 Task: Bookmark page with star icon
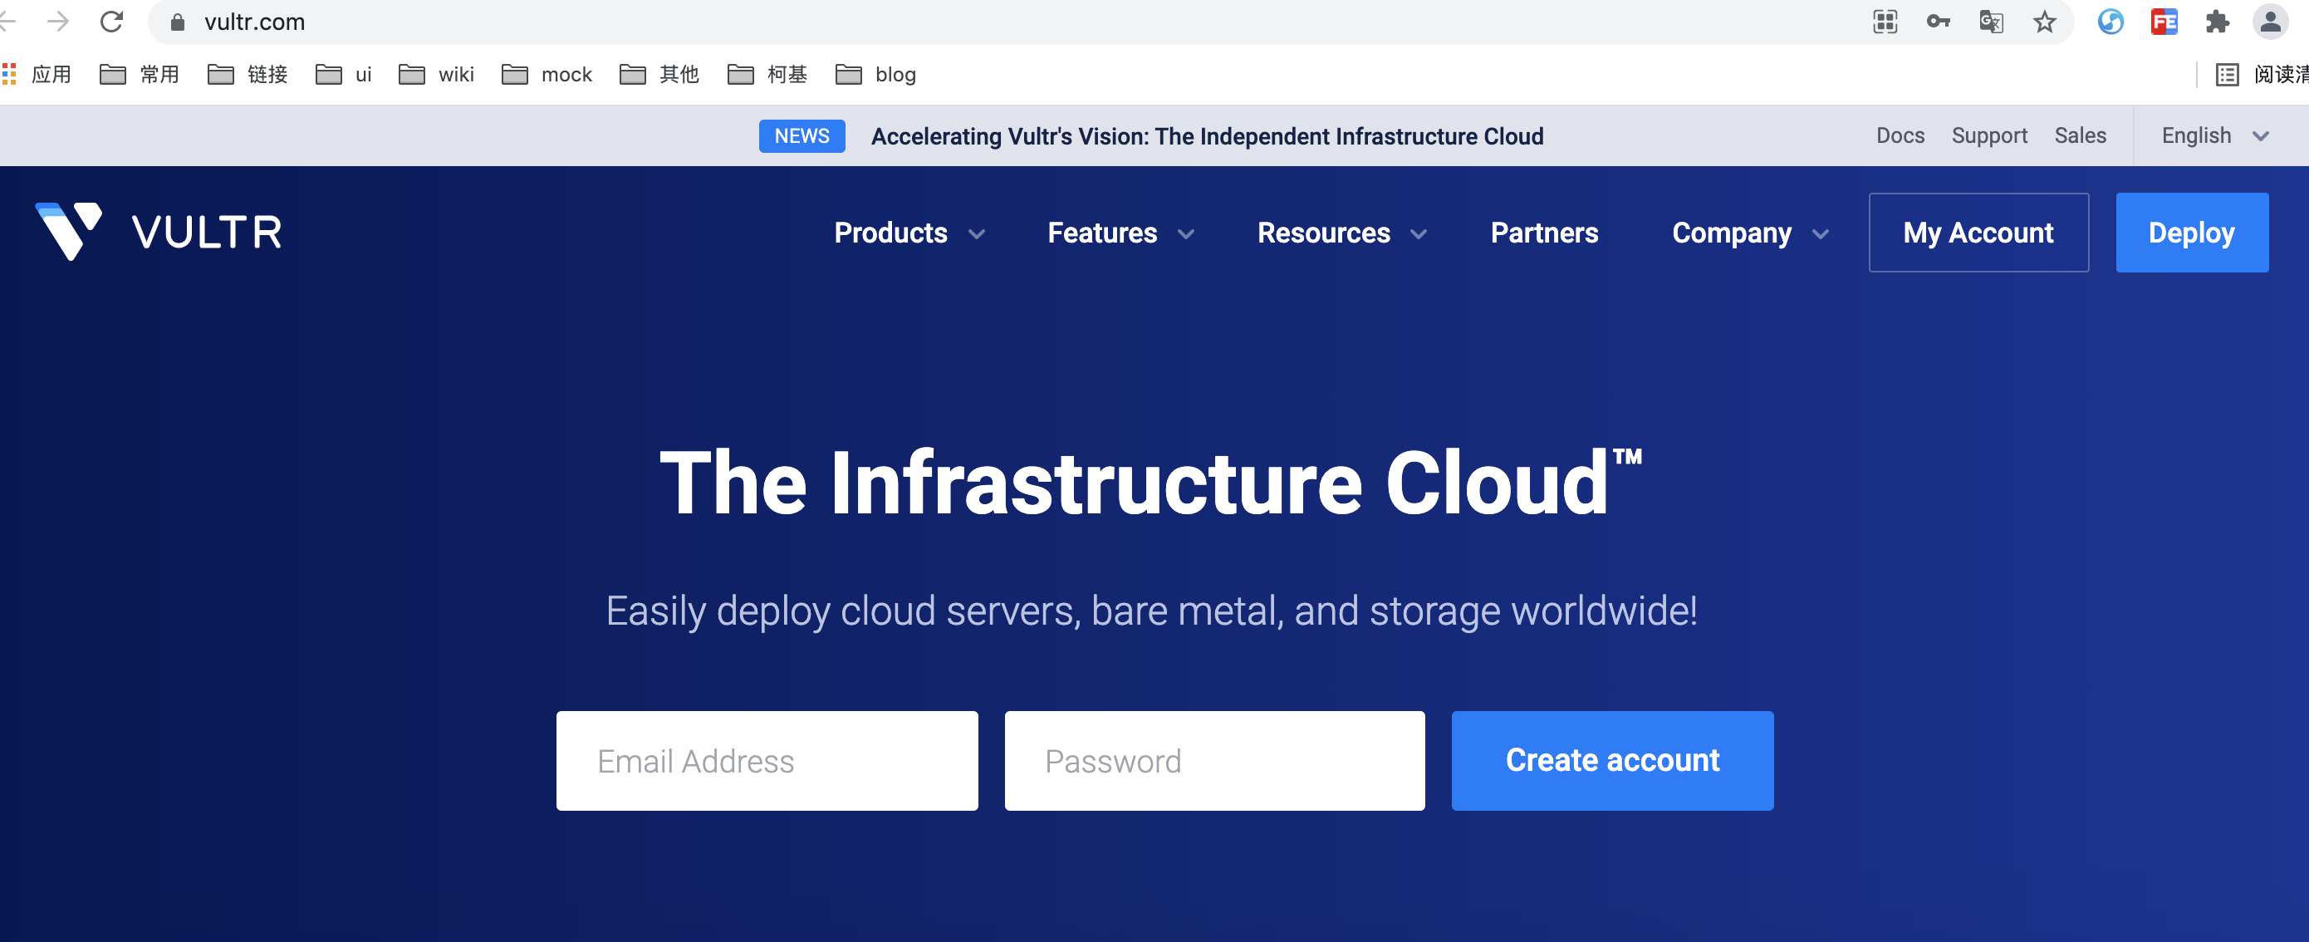tap(2045, 22)
